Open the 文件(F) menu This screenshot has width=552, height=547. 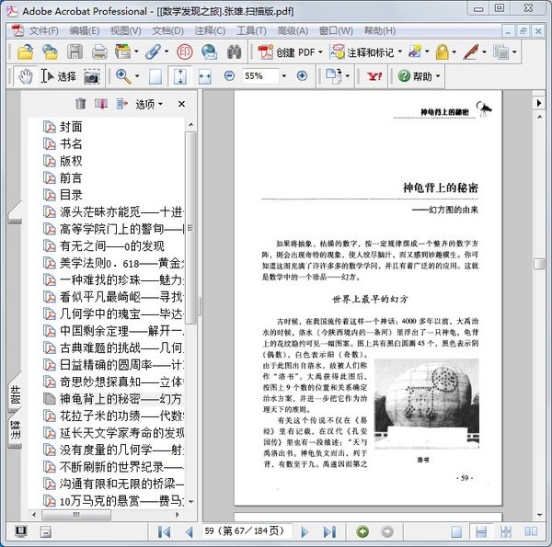coord(43,30)
